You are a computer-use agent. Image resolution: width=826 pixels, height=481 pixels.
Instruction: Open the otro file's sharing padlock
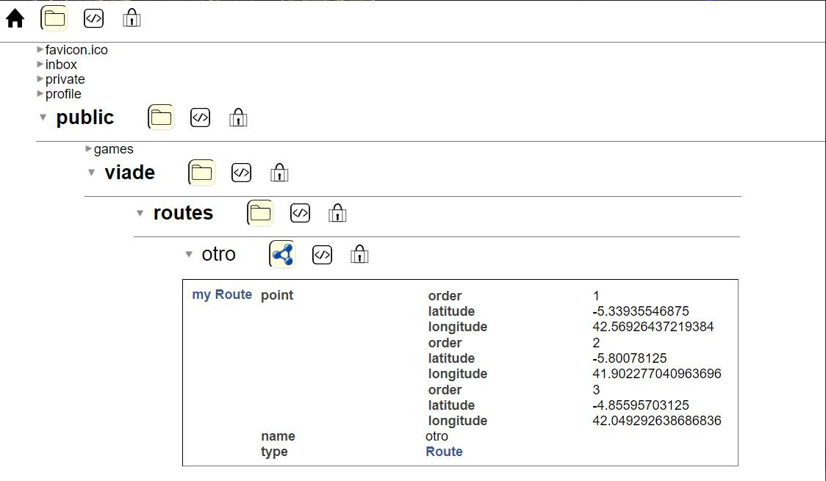(359, 254)
